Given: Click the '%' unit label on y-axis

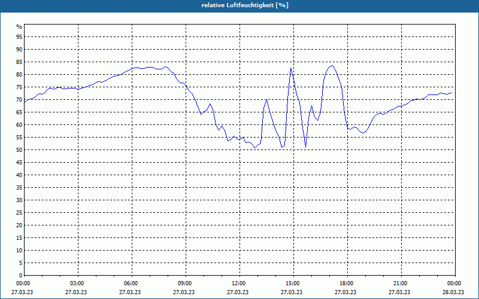Looking at the screenshot, I should [19, 27].
